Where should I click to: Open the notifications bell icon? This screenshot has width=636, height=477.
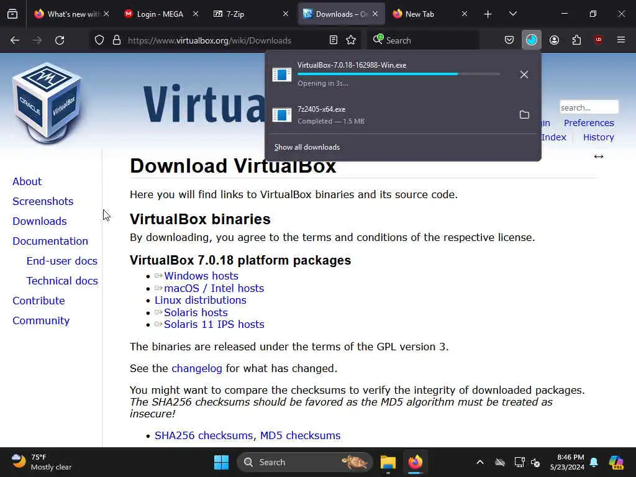[594, 462]
